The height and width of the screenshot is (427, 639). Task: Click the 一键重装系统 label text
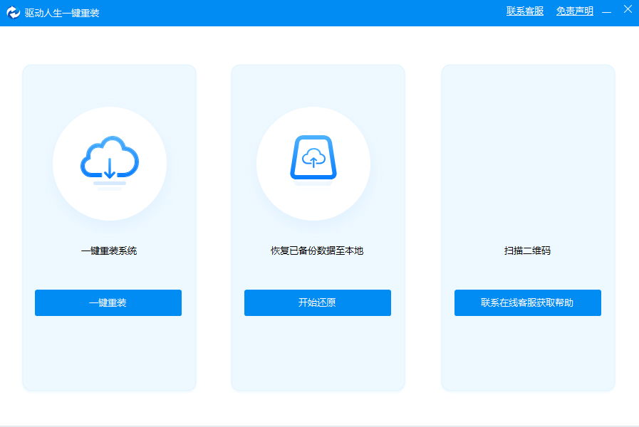coord(109,251)
